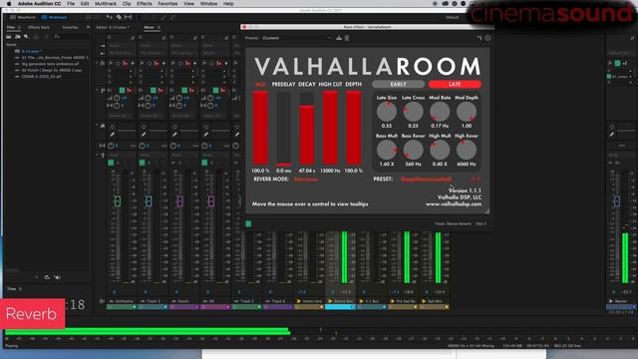This screenshot has height=359, width=638.
Task: Click the MIX slider in ValhallaRoom
Action: point(260,128)
